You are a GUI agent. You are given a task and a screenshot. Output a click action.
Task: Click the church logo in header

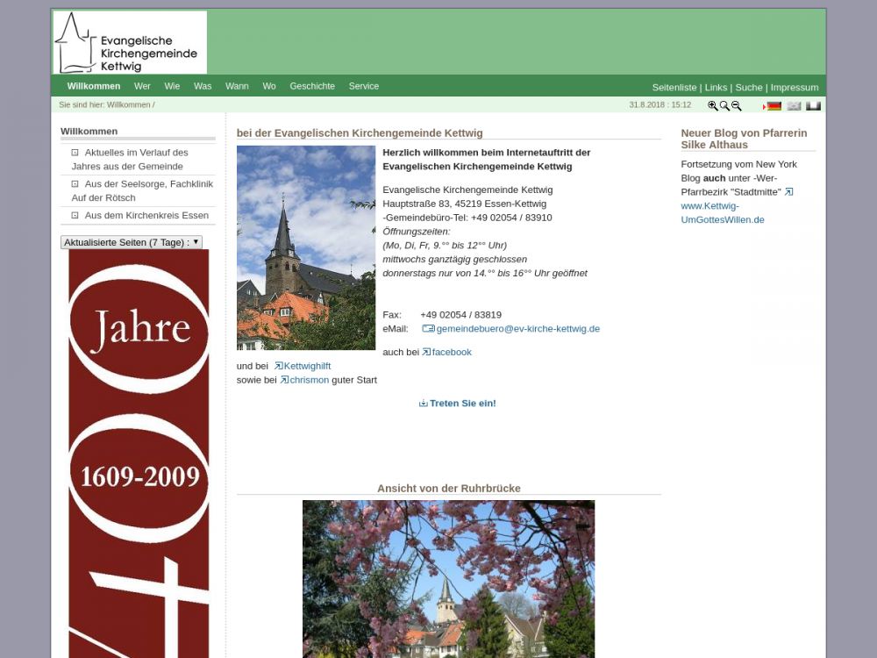pos(130,42)
